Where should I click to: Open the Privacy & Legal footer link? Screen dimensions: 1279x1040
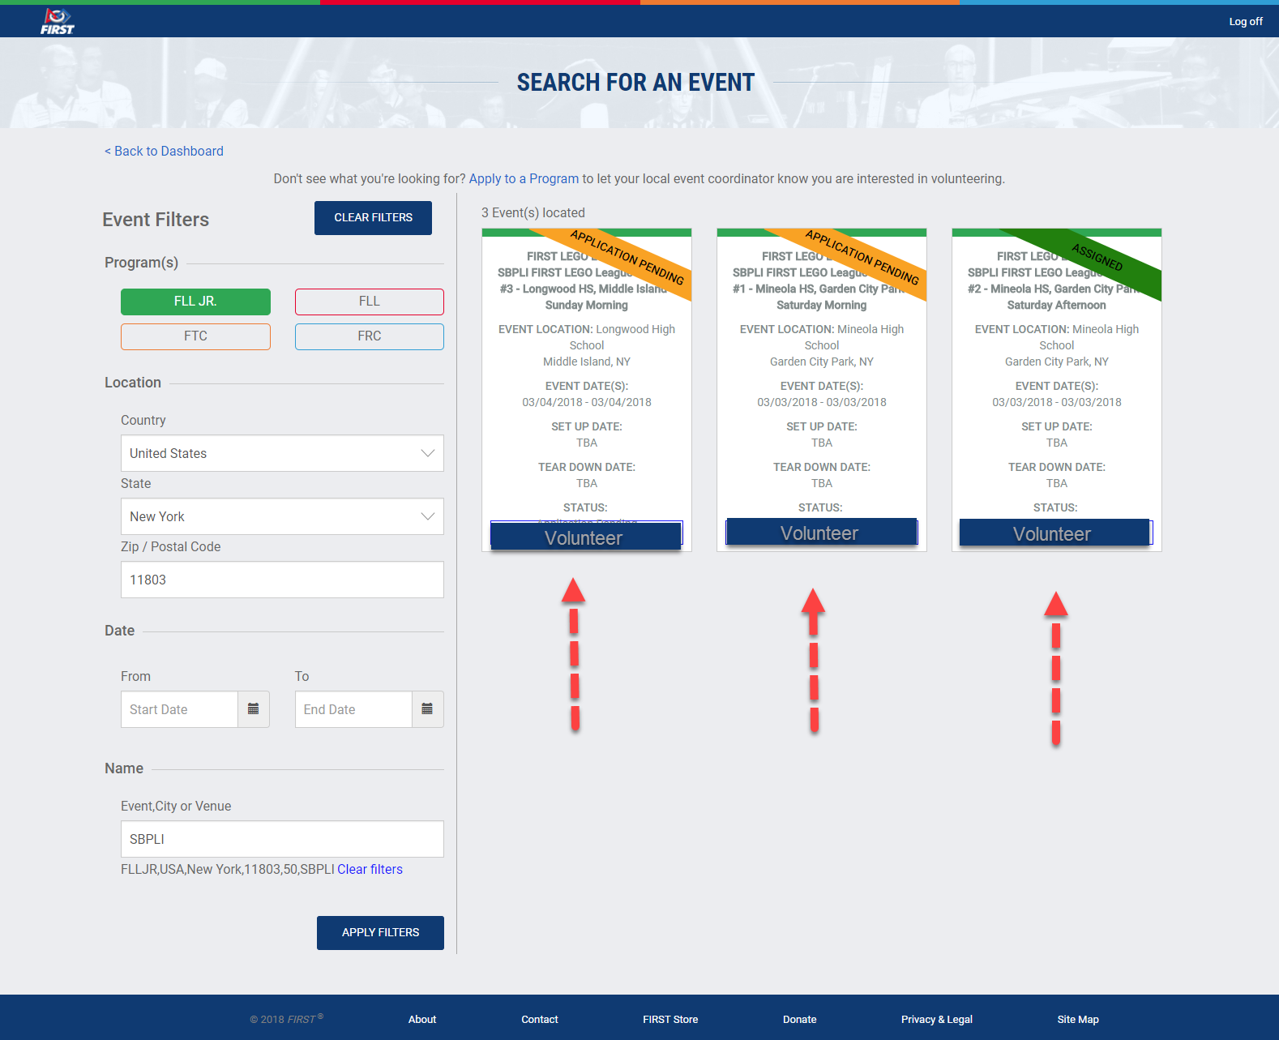937,1020
